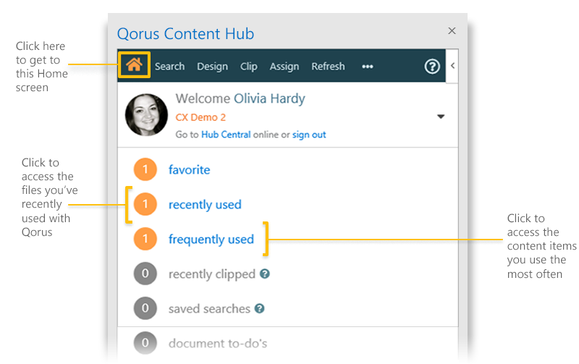Screen dimensions: 579x364
Task: Open the favorite items link
Action: (x=189, y=170)
